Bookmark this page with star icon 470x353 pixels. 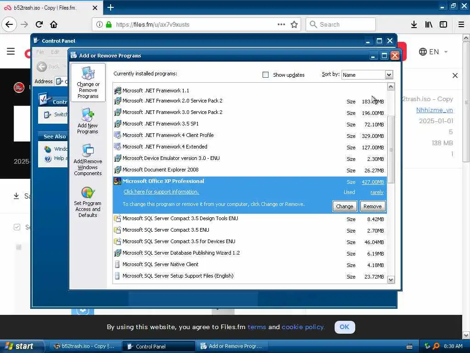tap(294, 24)
